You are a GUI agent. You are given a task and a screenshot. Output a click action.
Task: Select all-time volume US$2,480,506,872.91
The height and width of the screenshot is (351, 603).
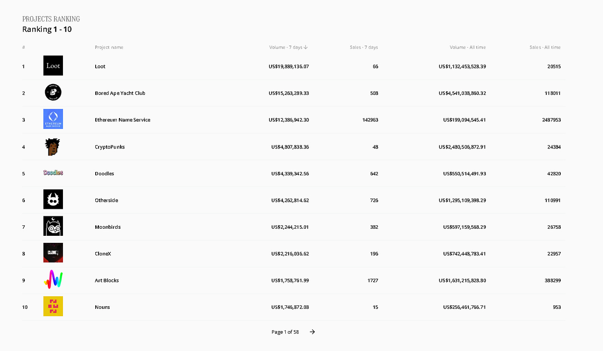[x=462, y=147]
